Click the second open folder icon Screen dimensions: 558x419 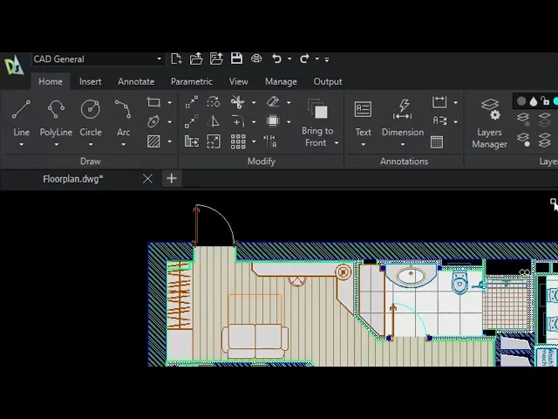click(216, 58)
